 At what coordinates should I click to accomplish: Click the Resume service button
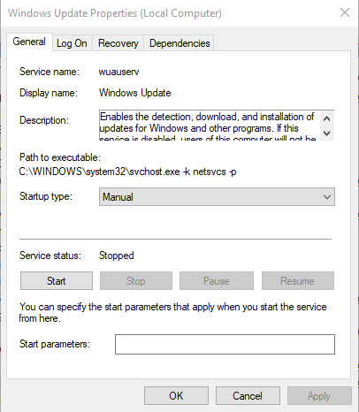[298, 281]
